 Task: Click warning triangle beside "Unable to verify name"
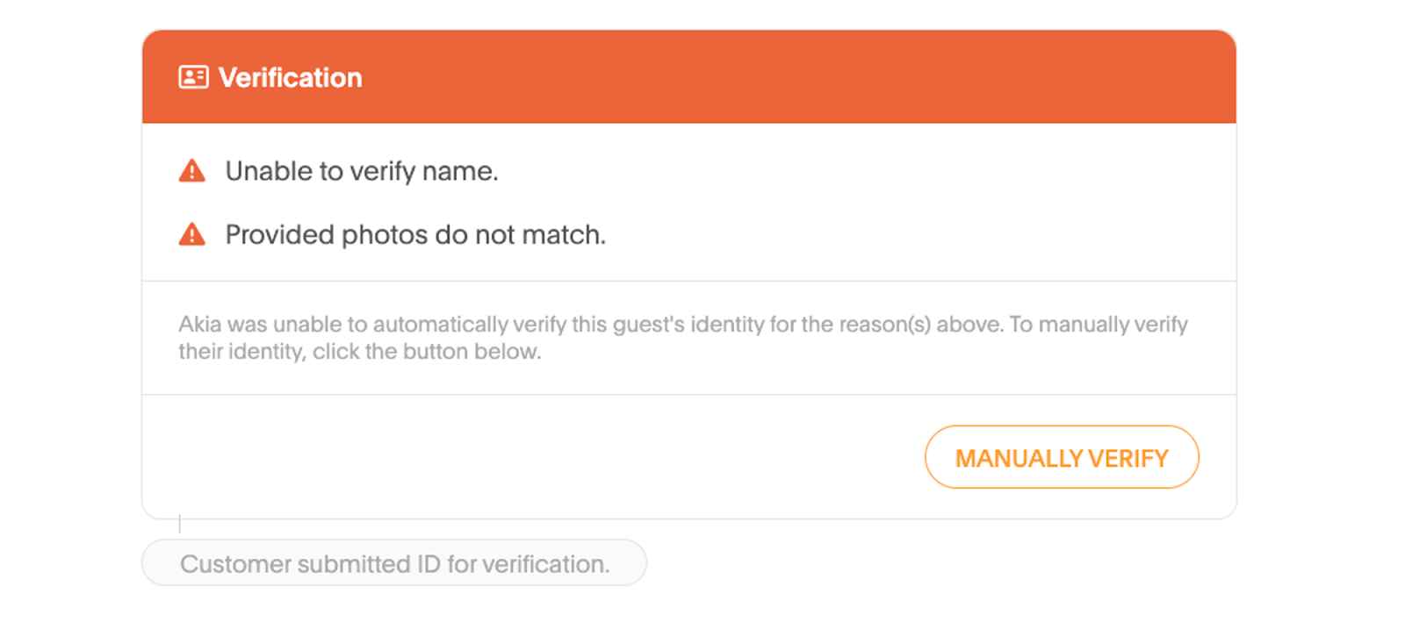[192, 171]
